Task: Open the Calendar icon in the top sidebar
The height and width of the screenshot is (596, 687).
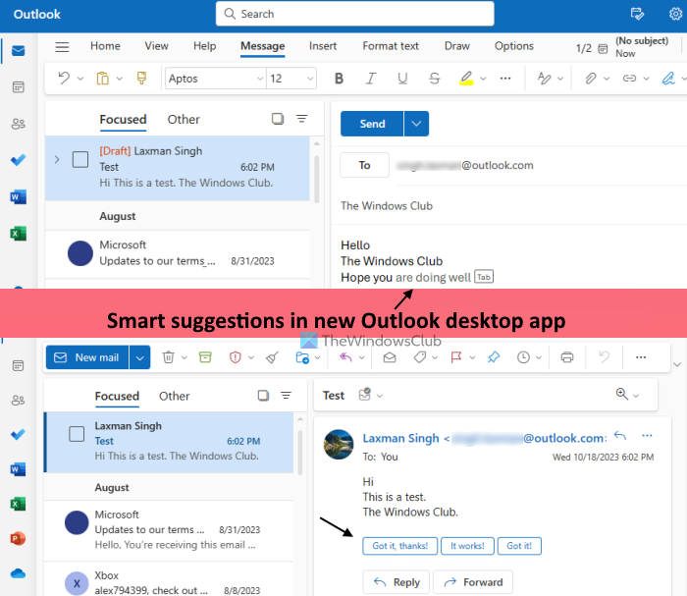Action: click(x=18, y=87)
